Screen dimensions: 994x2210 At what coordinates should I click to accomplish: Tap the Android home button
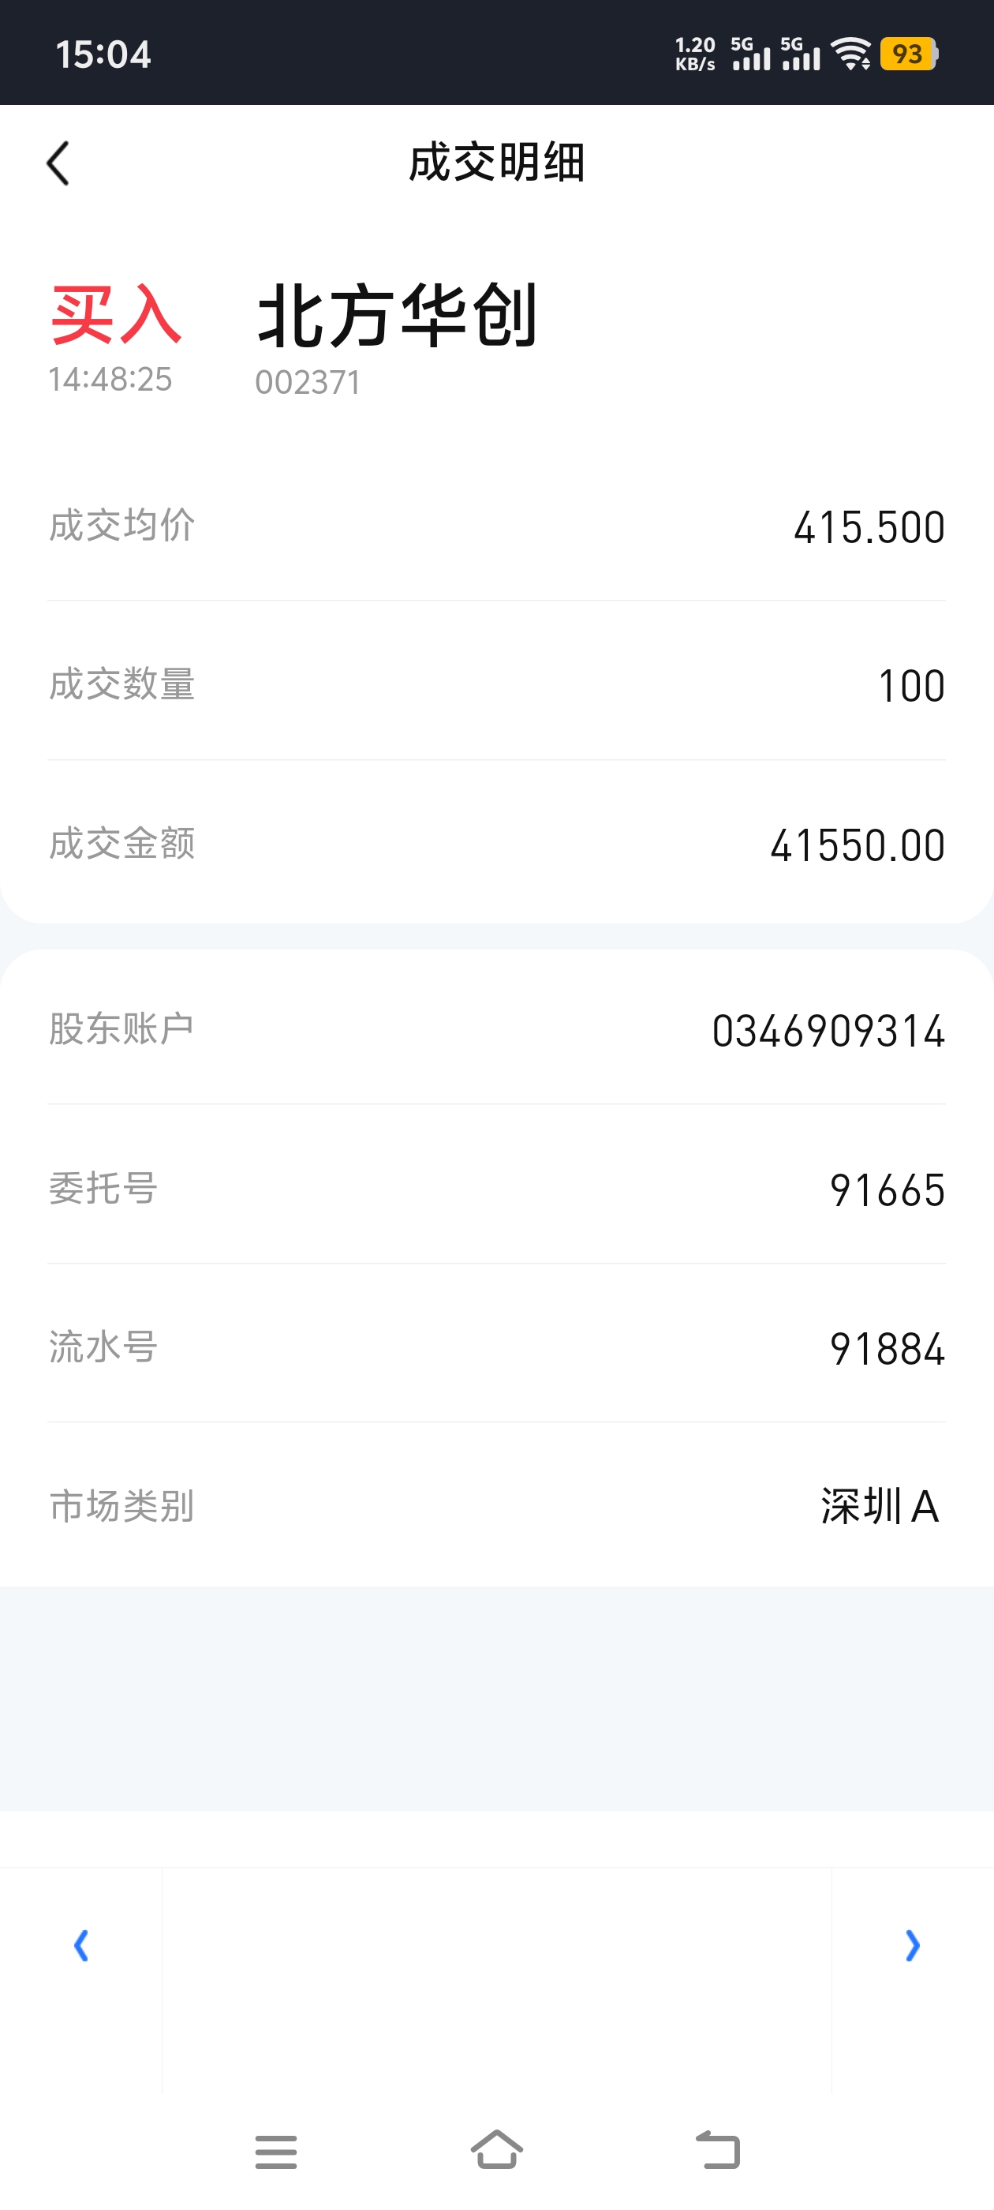(496, 2149)
